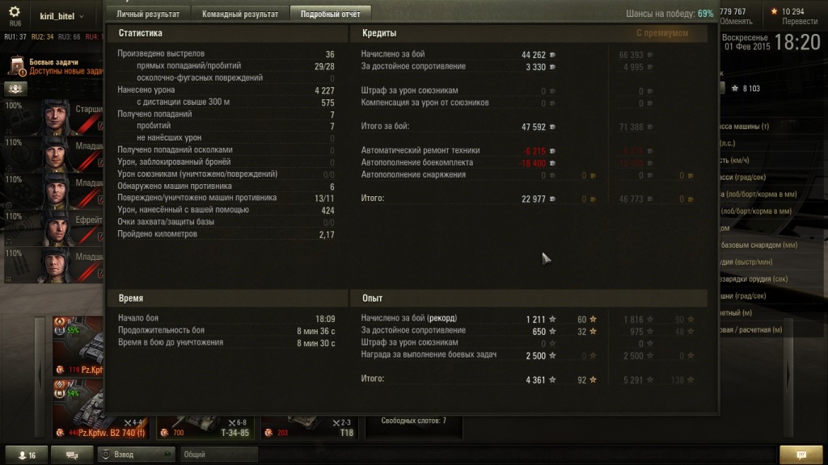Image resolution: width=828 pixels, height=465 pixels.
Task: Open the Взвод platoon chat tab
Action: click(136, 455)
